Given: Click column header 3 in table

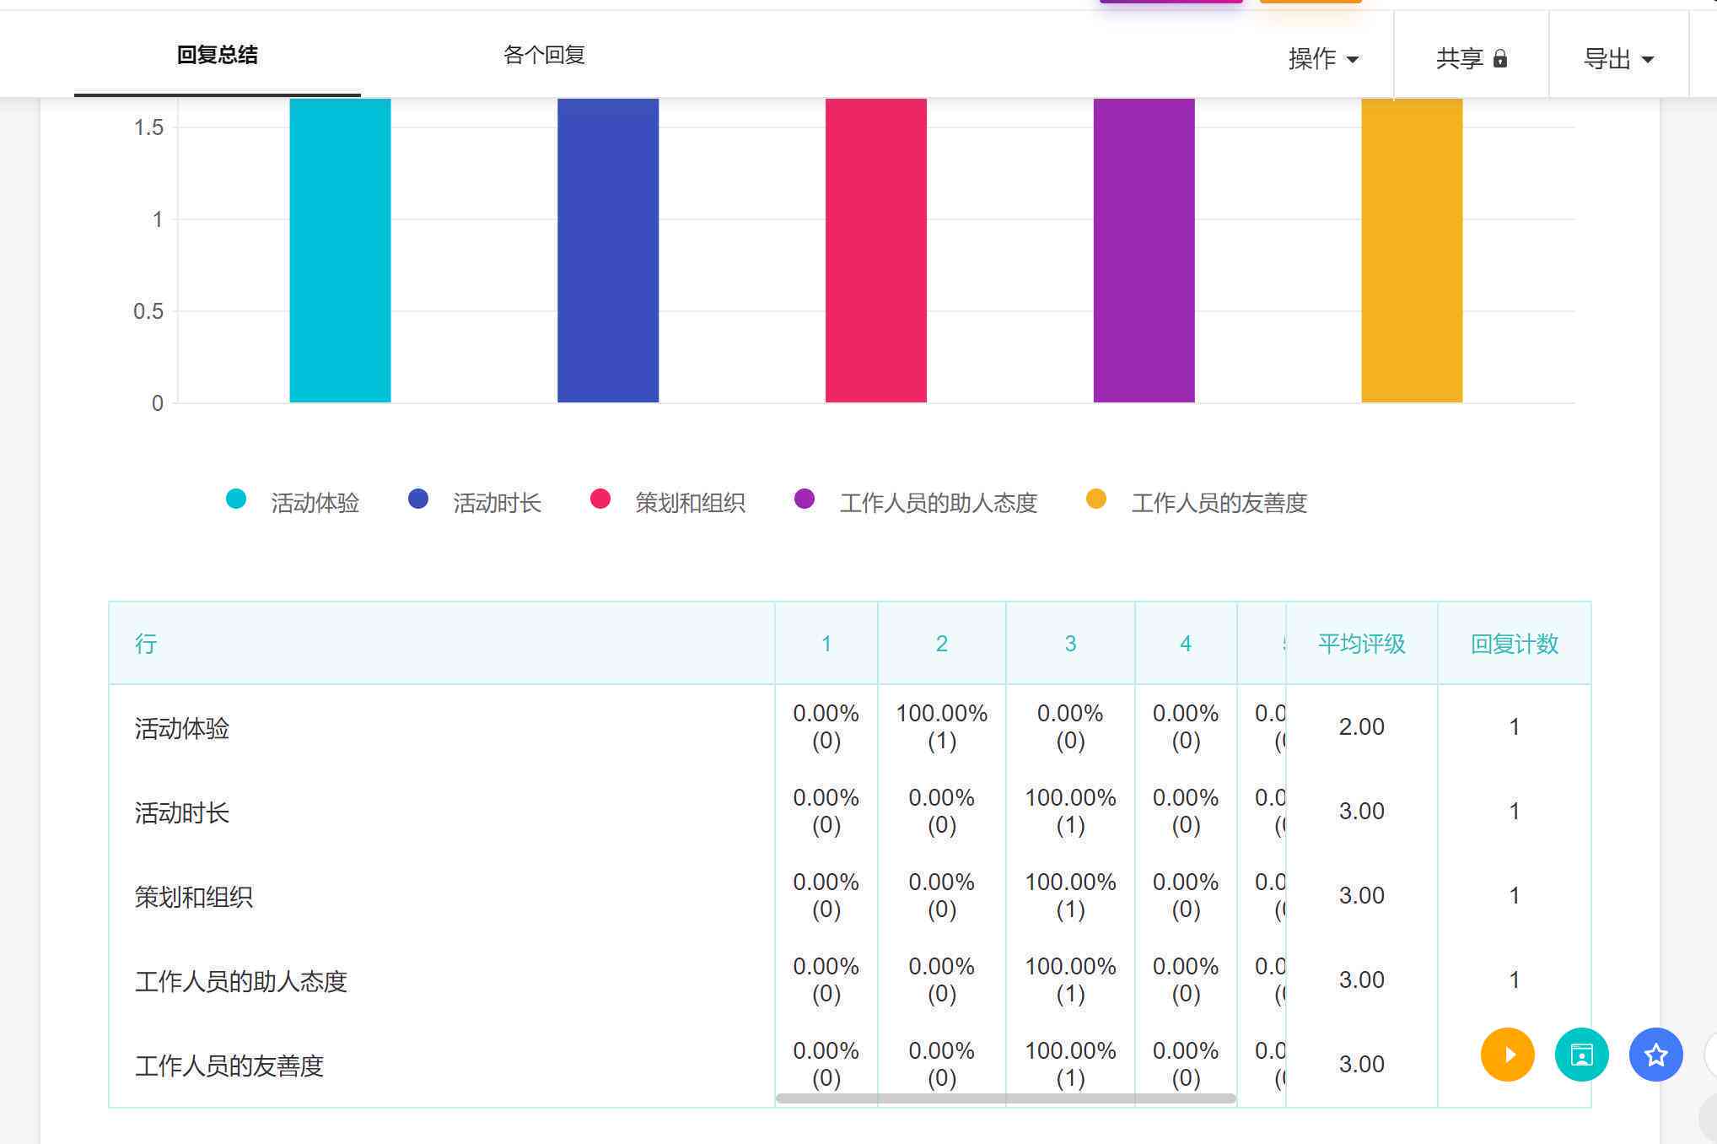Looking at the screenshot, I should (x=1070, y=644).
